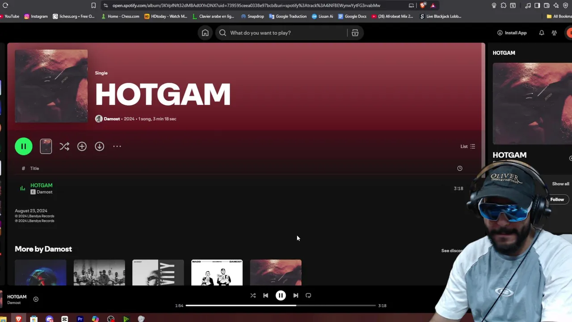Open the HOTGAM large cover art
Viewport: 572px width, 322px height.
pyautogui.click(x=51, y=86)
